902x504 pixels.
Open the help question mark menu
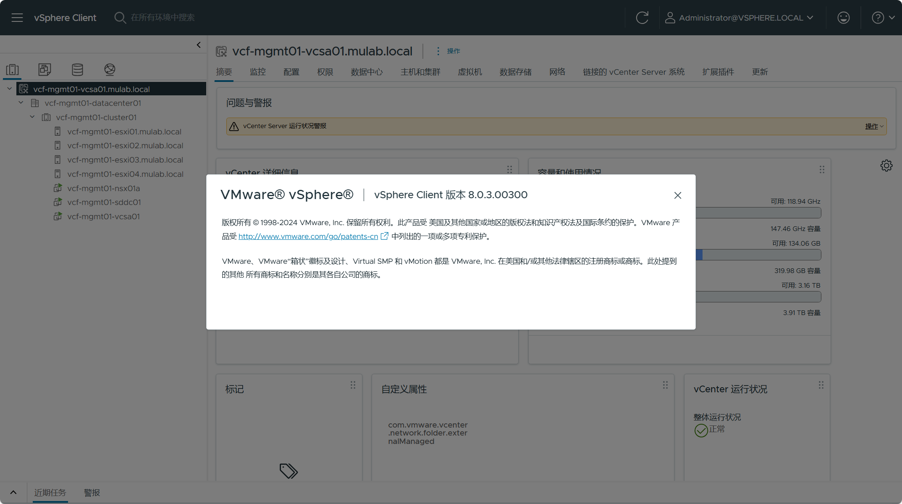[883, 18]
